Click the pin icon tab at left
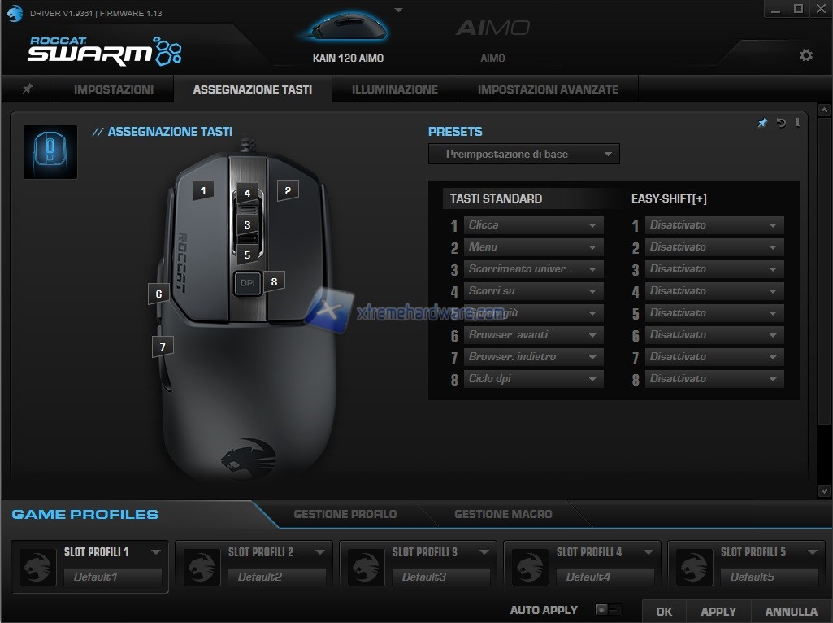This screenshot has height=623, width=833. tap(28, 89)
